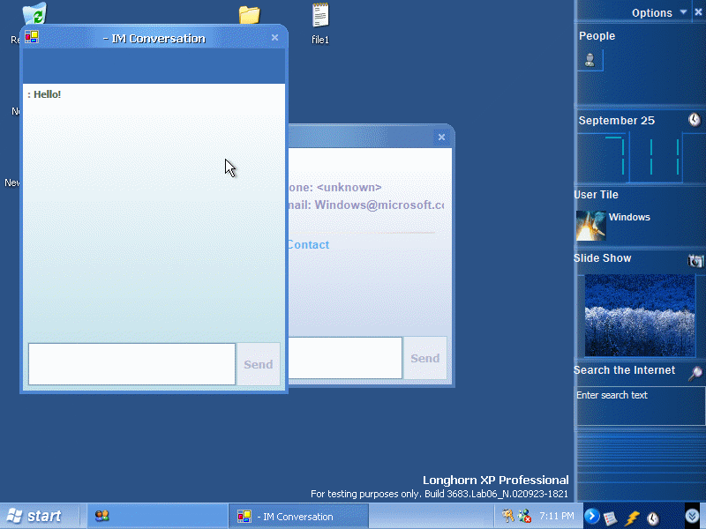
Task: Click the IM Conversation window title icon
Action: pyautogui.click(x=32, y=37)
